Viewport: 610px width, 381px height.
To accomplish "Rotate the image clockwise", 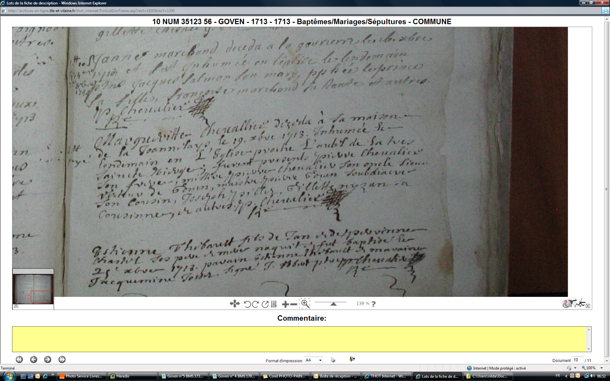I will pos(255,304).
